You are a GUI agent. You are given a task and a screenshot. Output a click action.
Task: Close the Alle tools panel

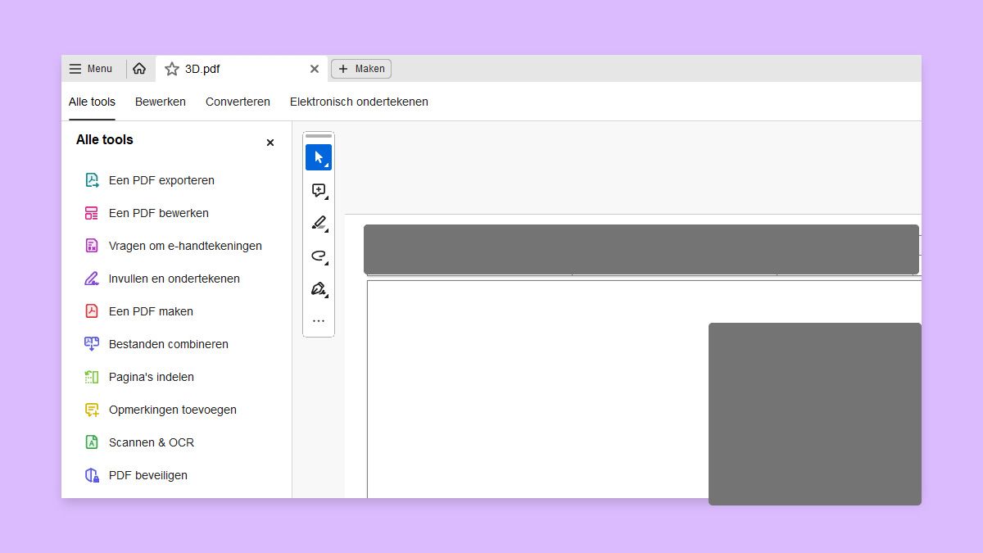tap(270, 143)
